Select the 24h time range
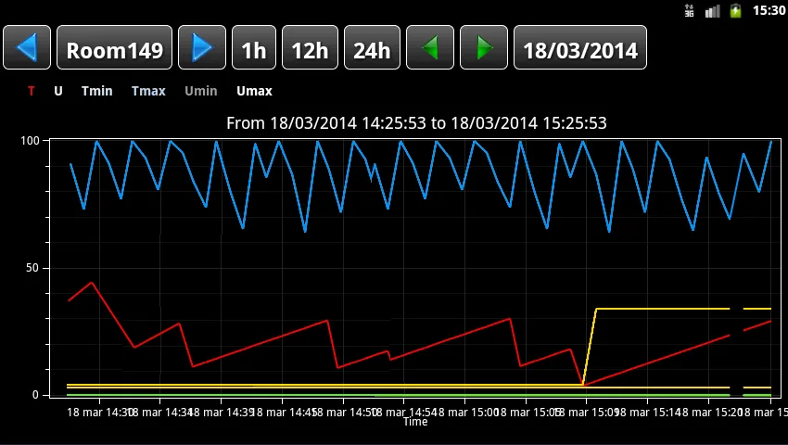Screen dimensions: 788x445 (x=372, y=47)
